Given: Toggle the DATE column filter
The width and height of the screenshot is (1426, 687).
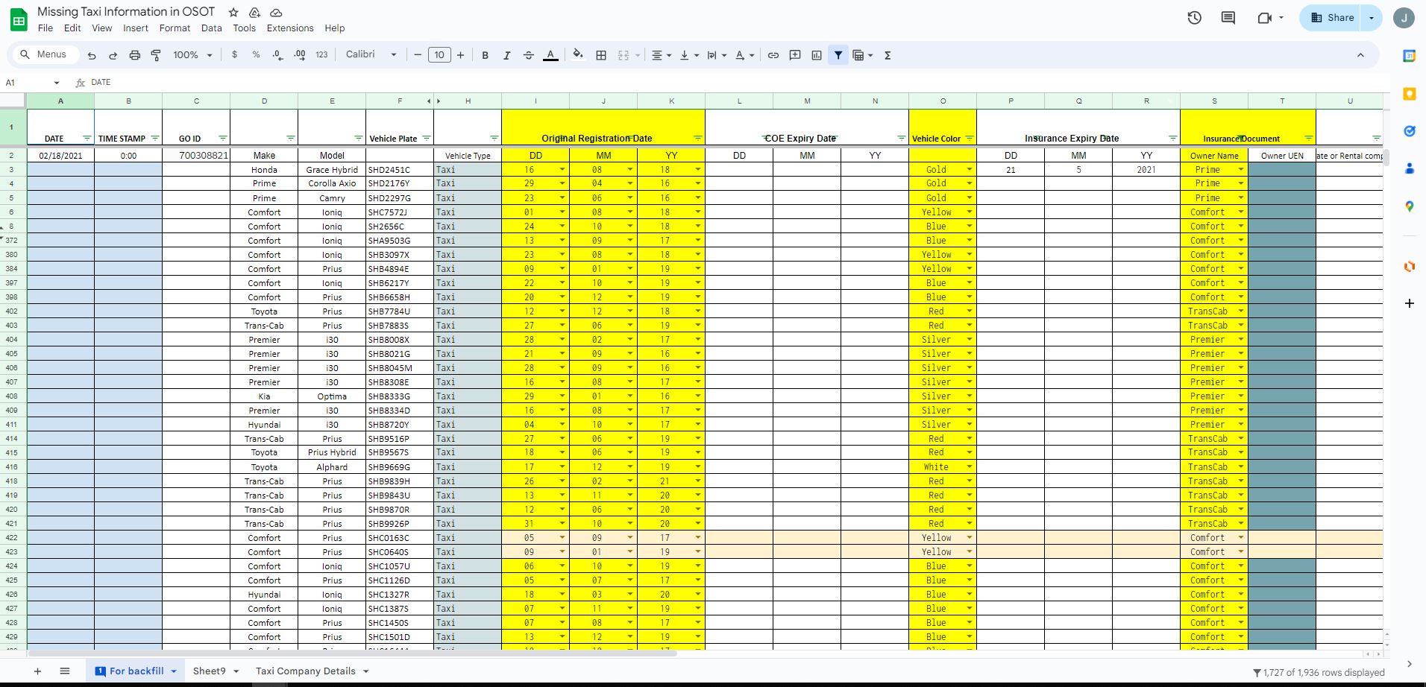Looking at the screenshot, I should tap(87, 139).
